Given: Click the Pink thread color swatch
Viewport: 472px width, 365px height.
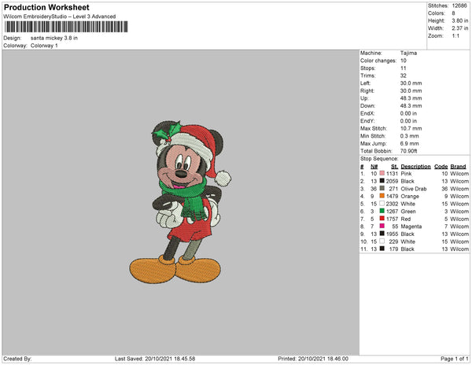Looking at the screenshot, I should pos(382,173).
